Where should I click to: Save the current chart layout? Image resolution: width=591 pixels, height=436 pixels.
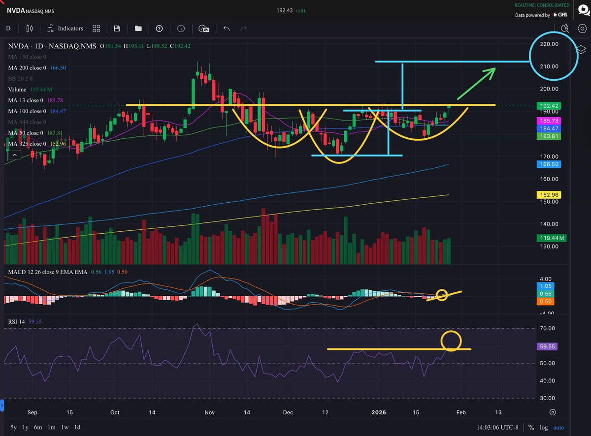tap(116, 28)
